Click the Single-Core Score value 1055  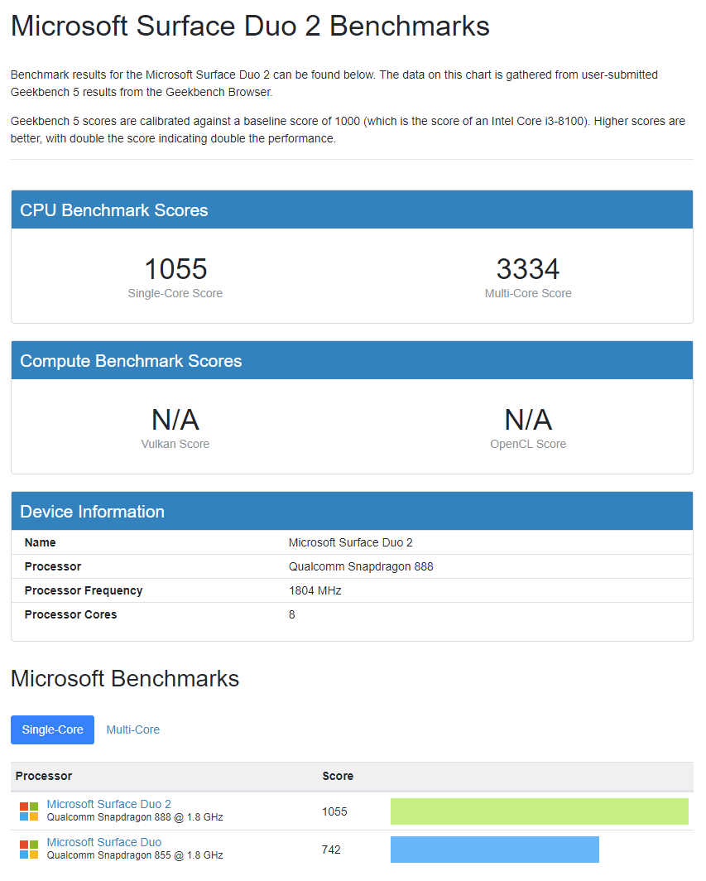click(x=175, y=269)
